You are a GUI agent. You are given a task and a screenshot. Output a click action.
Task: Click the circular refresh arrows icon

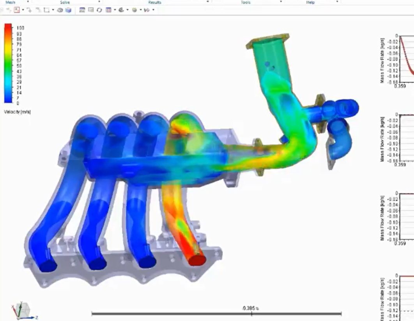tap(99, 10)
